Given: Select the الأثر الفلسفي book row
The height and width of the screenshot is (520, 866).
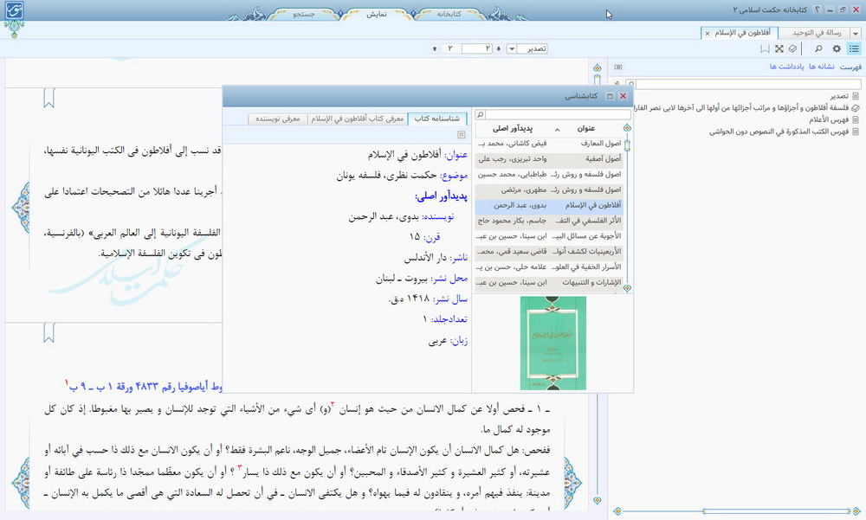Looking at the screenshot, I should [x=549, y=221].
